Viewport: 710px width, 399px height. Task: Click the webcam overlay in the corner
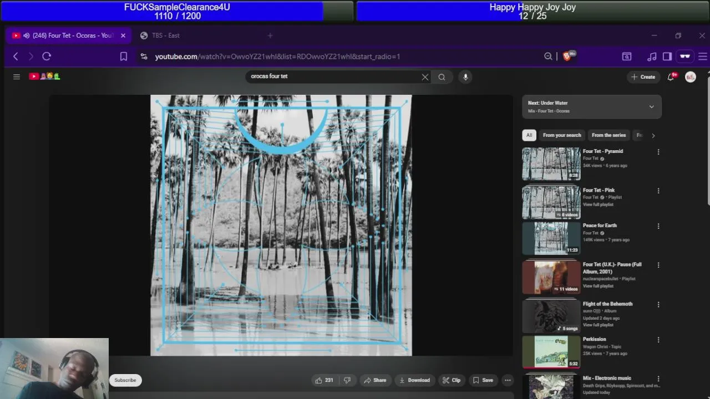click(54, 369)
